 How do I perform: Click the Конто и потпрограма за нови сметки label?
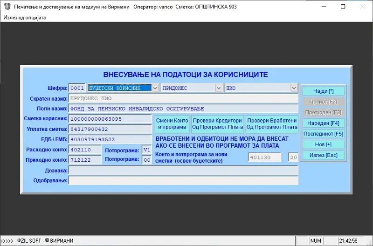pos(191,157)
